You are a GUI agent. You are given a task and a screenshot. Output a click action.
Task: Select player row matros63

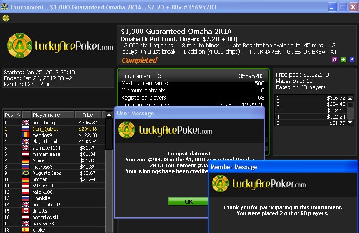(54, 167)
